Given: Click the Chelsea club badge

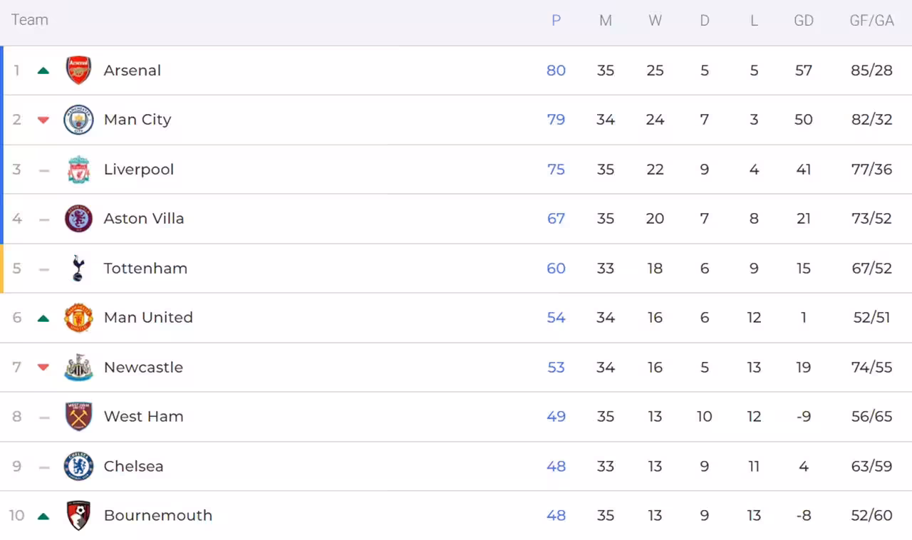Looking at the screenshot, I should (78, 467).
